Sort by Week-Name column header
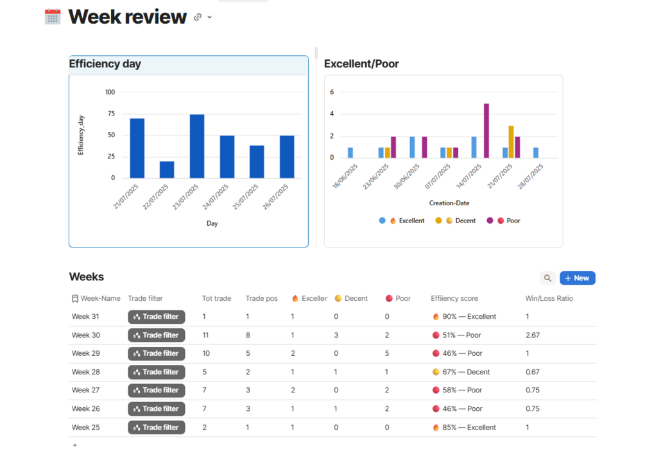 96,298
